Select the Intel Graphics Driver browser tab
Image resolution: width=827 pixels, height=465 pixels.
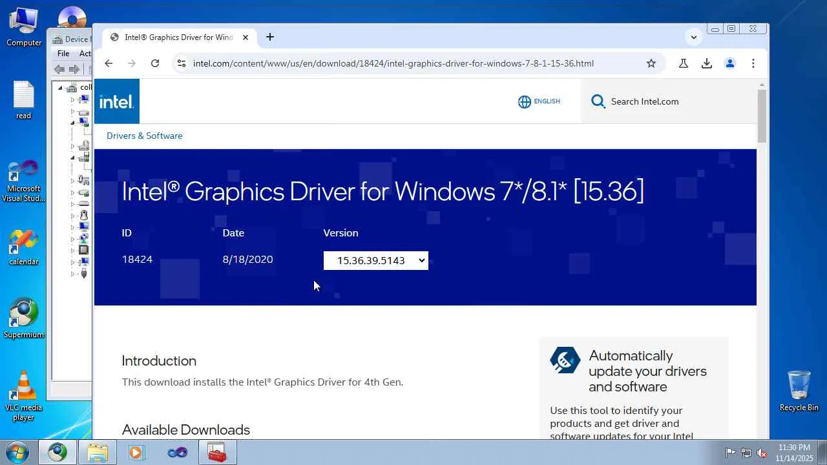coord(179,37)
